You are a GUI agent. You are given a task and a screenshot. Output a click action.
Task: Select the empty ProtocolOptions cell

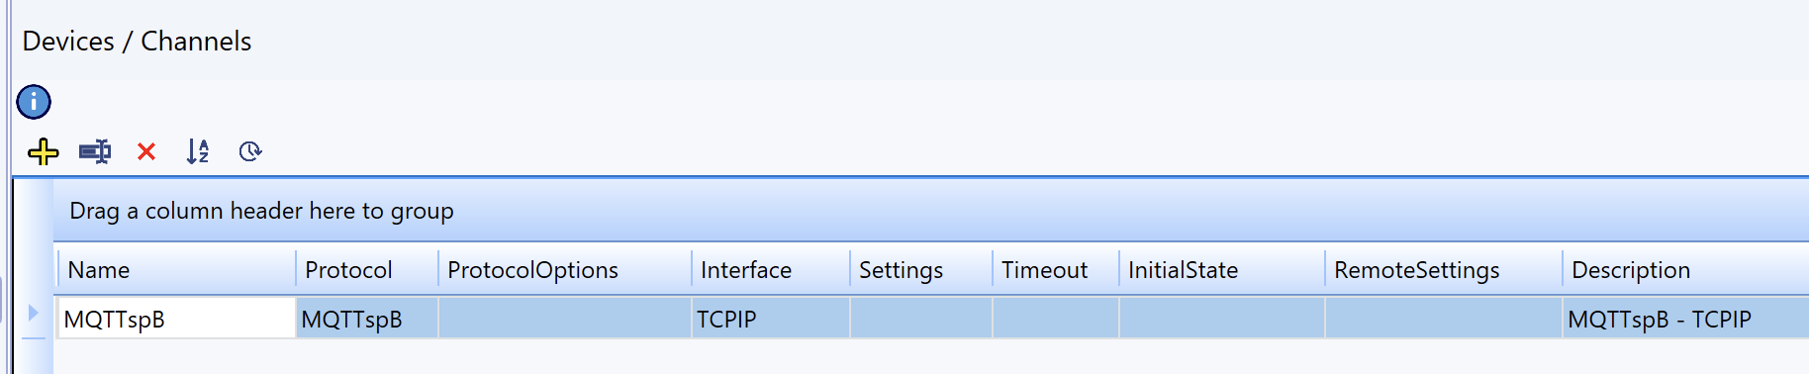pyautogui.click(x=565, y=319)
